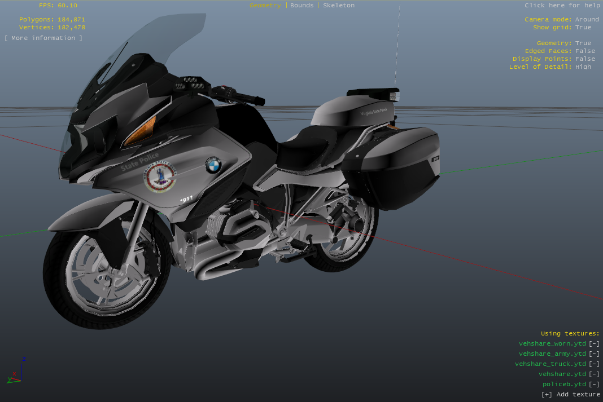Open the Click here for help link

pyautogui.click(x=562, y=6)
